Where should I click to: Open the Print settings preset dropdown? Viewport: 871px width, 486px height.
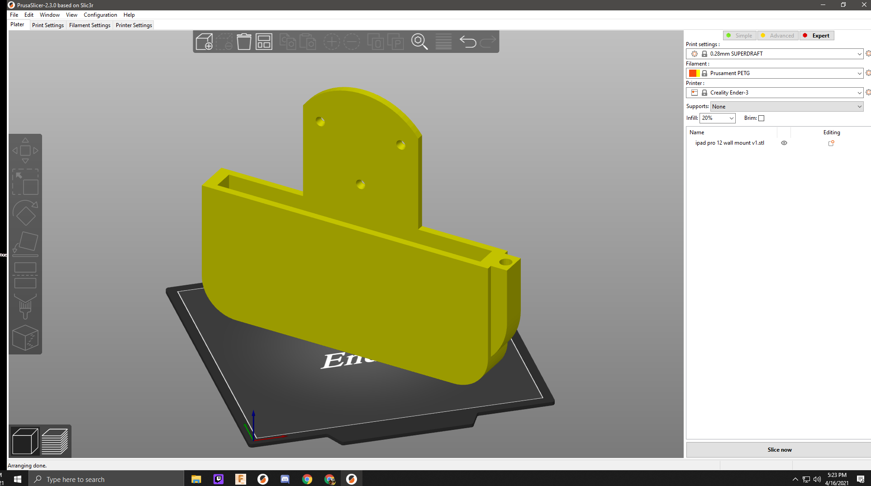(x=775, y=54)
